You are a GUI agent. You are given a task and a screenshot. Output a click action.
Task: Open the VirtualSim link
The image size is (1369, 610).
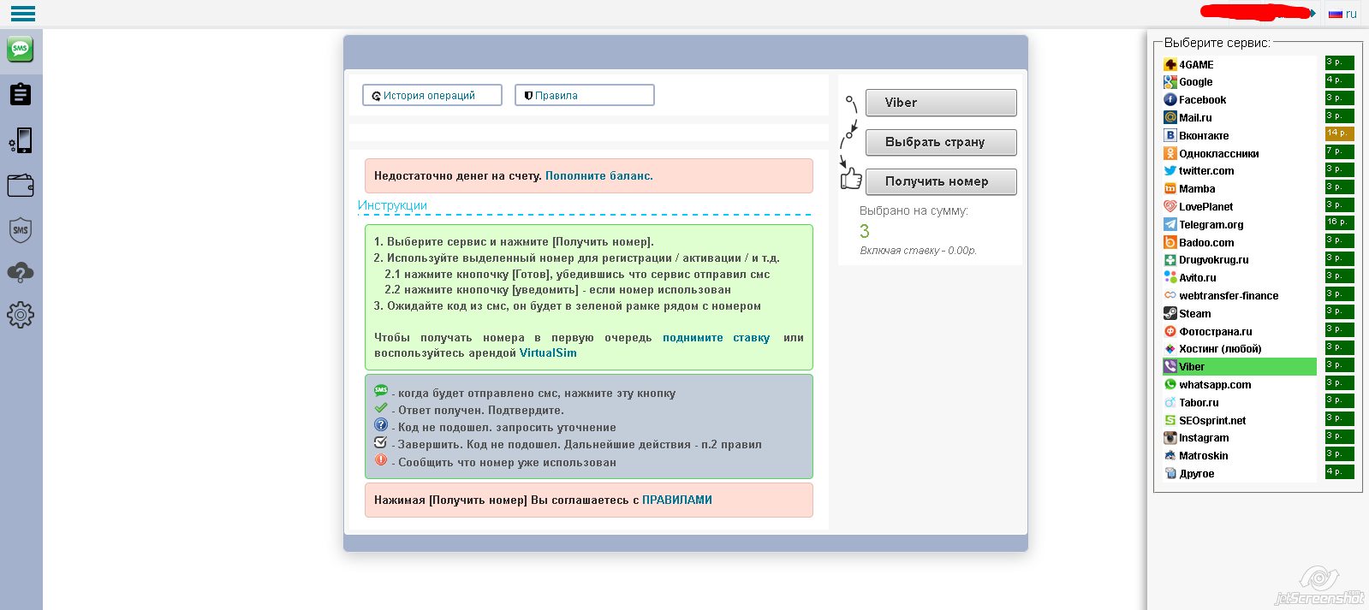[548, 352]
